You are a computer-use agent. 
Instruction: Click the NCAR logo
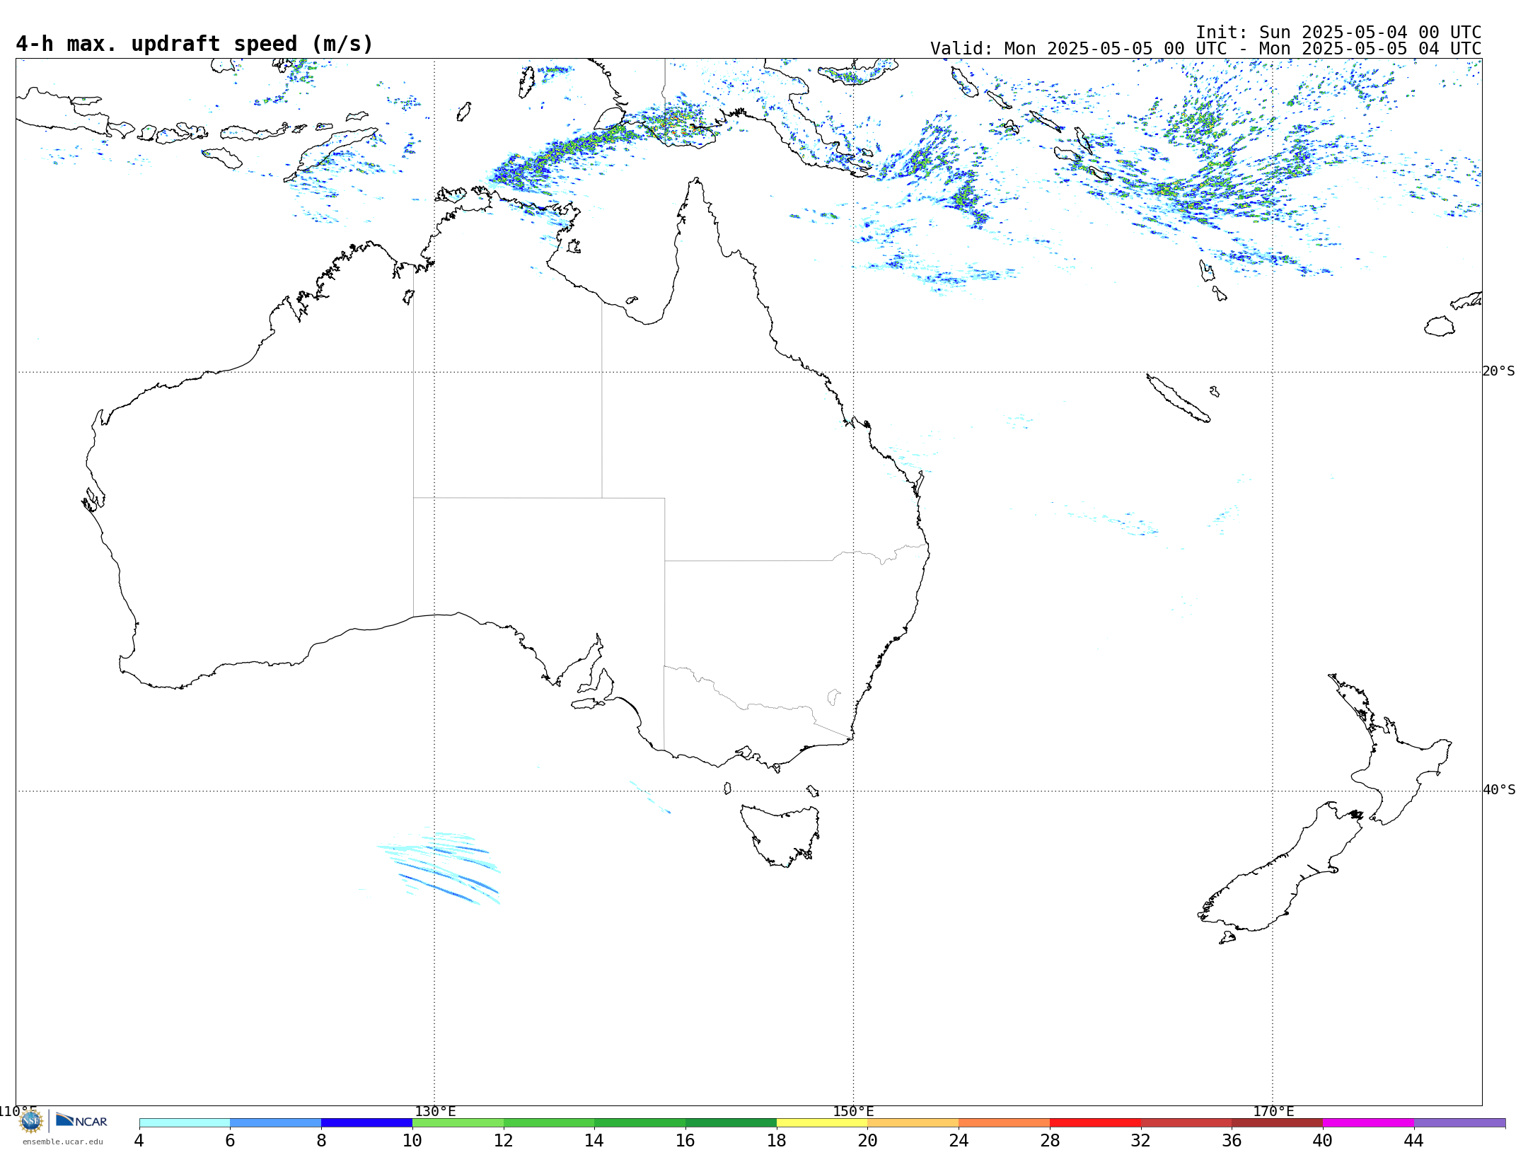[81, 1120]
